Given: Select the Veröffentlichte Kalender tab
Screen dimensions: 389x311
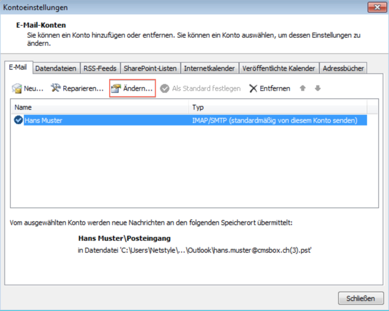Looking at the screenshot, I should (279, 68).
